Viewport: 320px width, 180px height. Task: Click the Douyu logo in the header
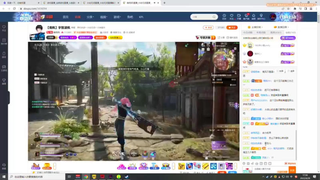coord(46,17)
